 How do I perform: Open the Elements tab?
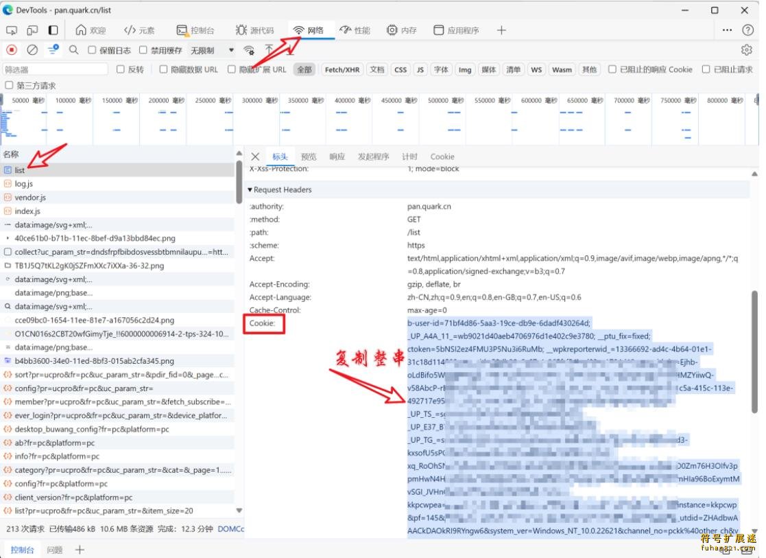click(139, 30)
